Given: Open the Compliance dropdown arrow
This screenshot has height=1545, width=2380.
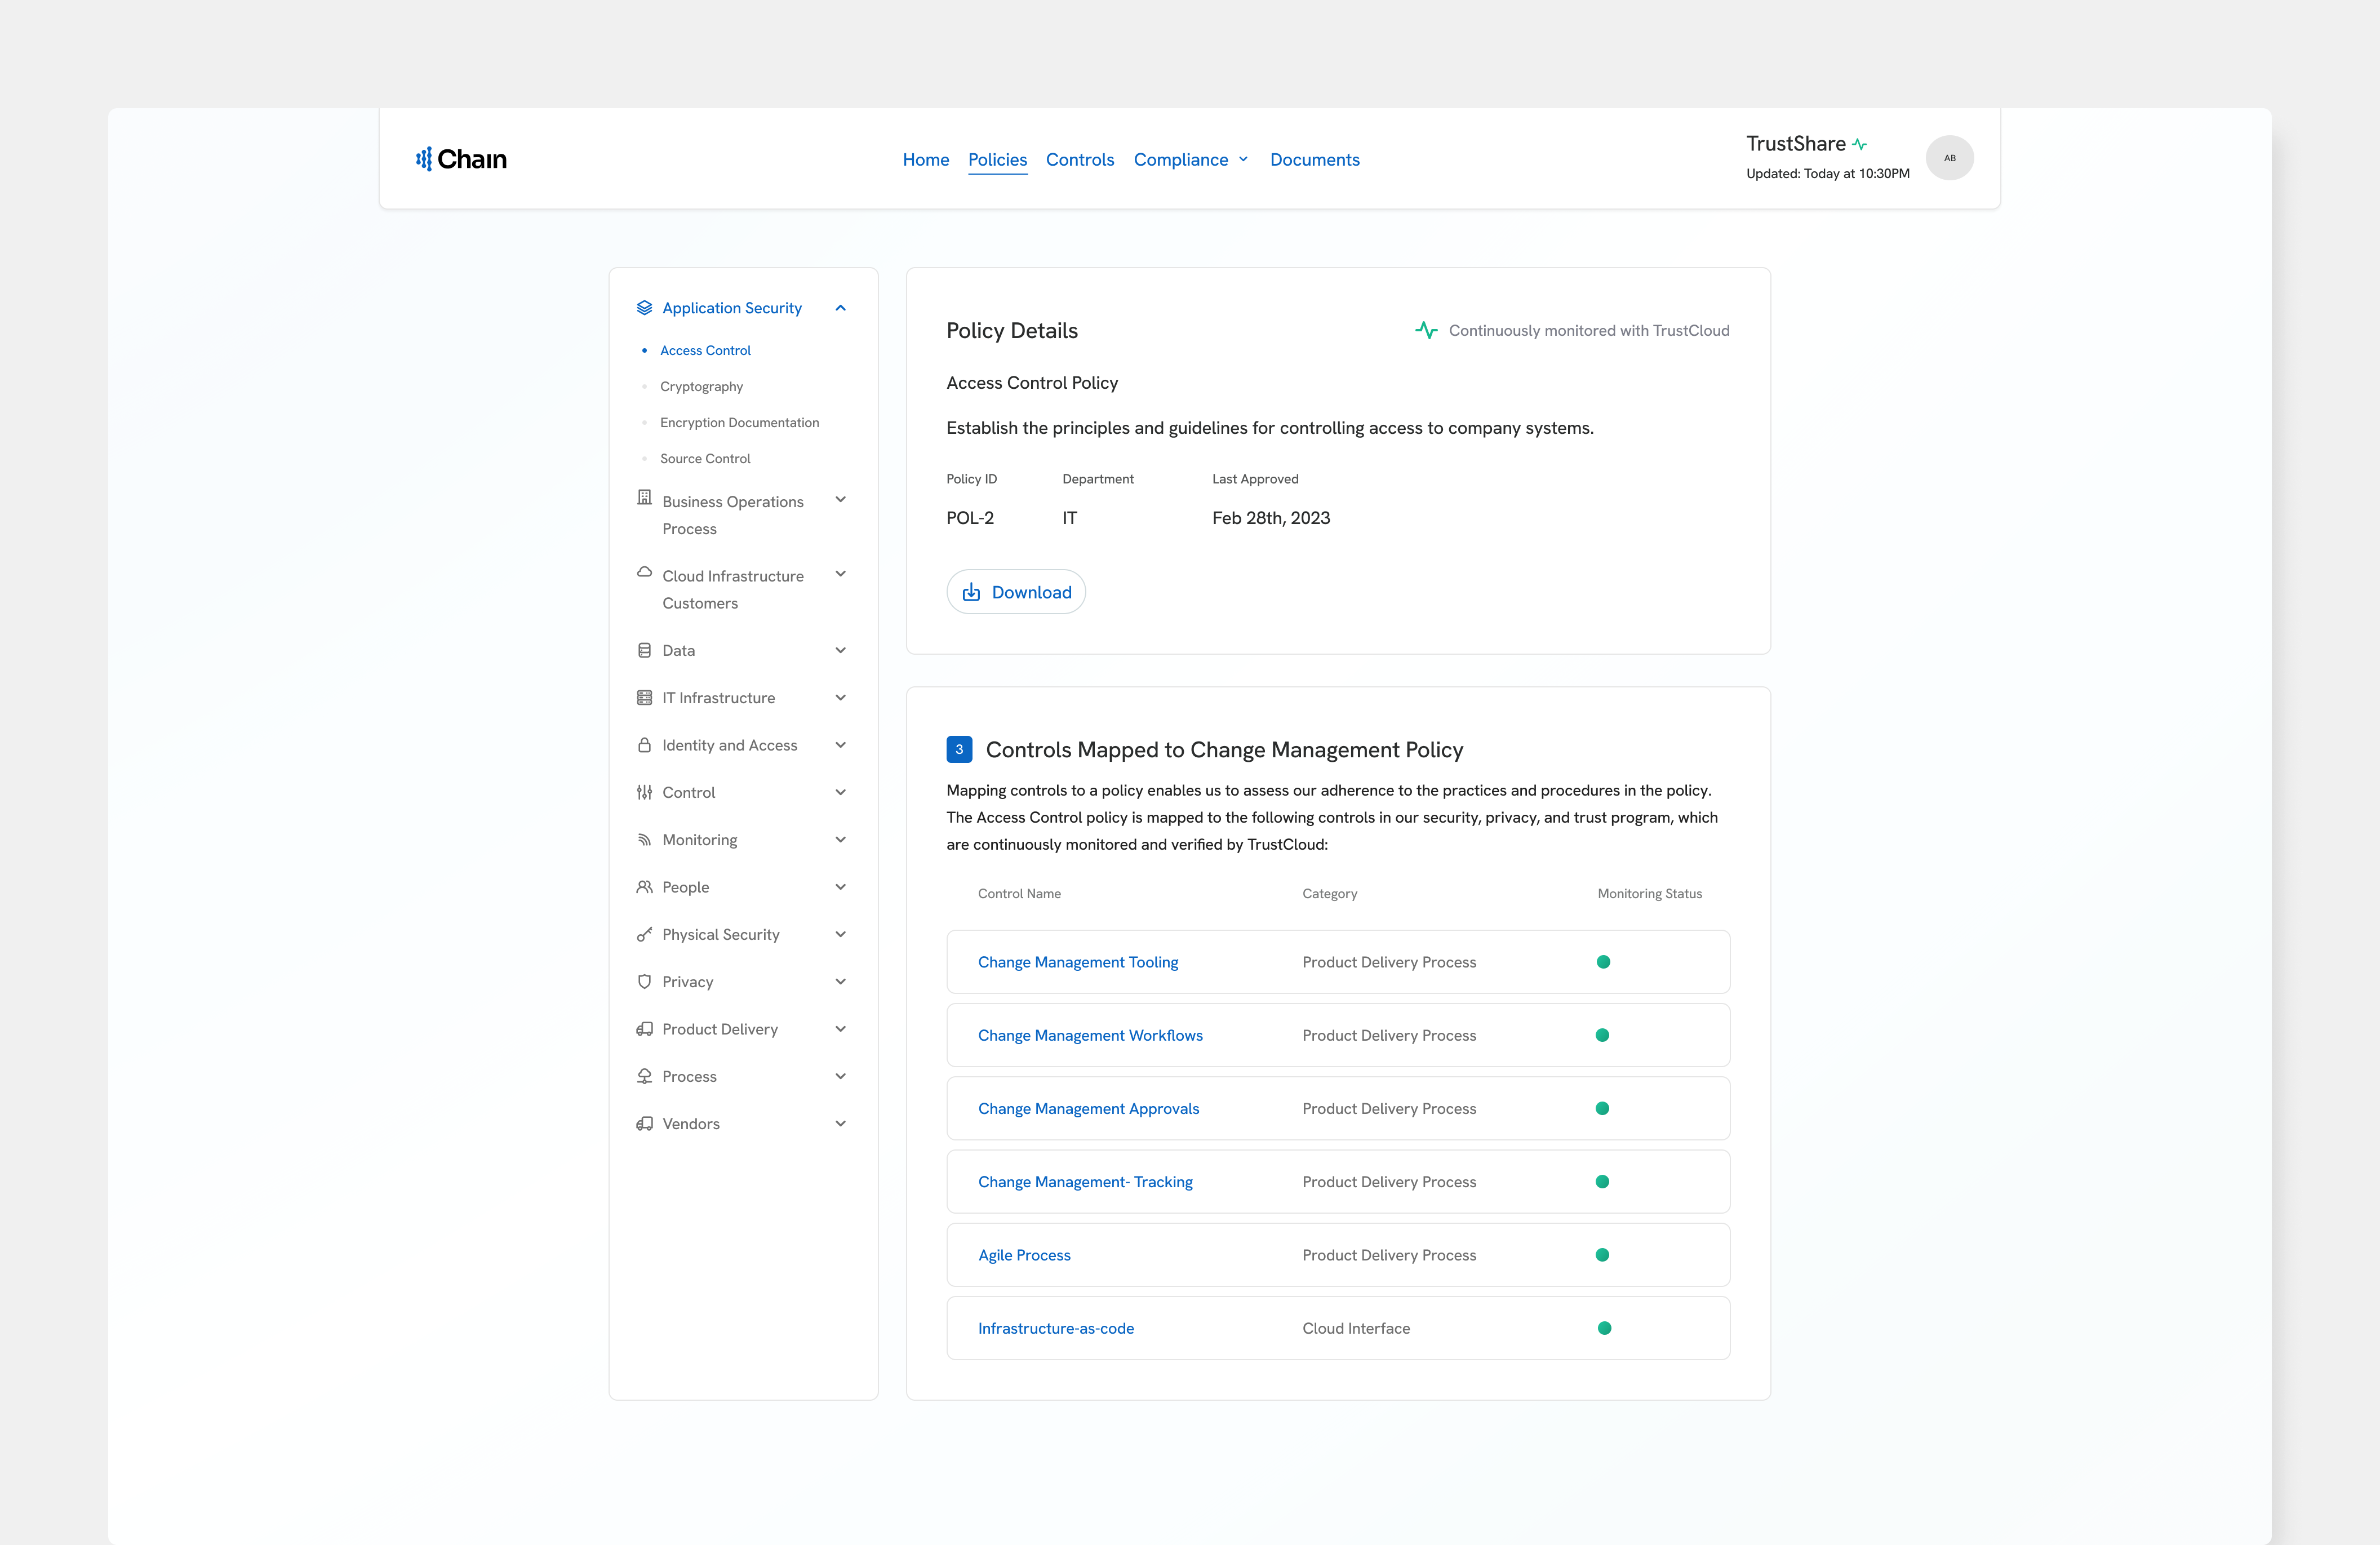Looking at the screenshot, I should tap(1243, 159).
